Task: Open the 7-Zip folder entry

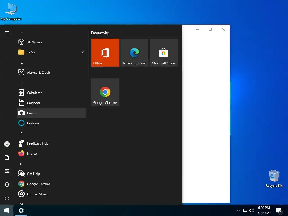Action: click(x=51, y=52)
